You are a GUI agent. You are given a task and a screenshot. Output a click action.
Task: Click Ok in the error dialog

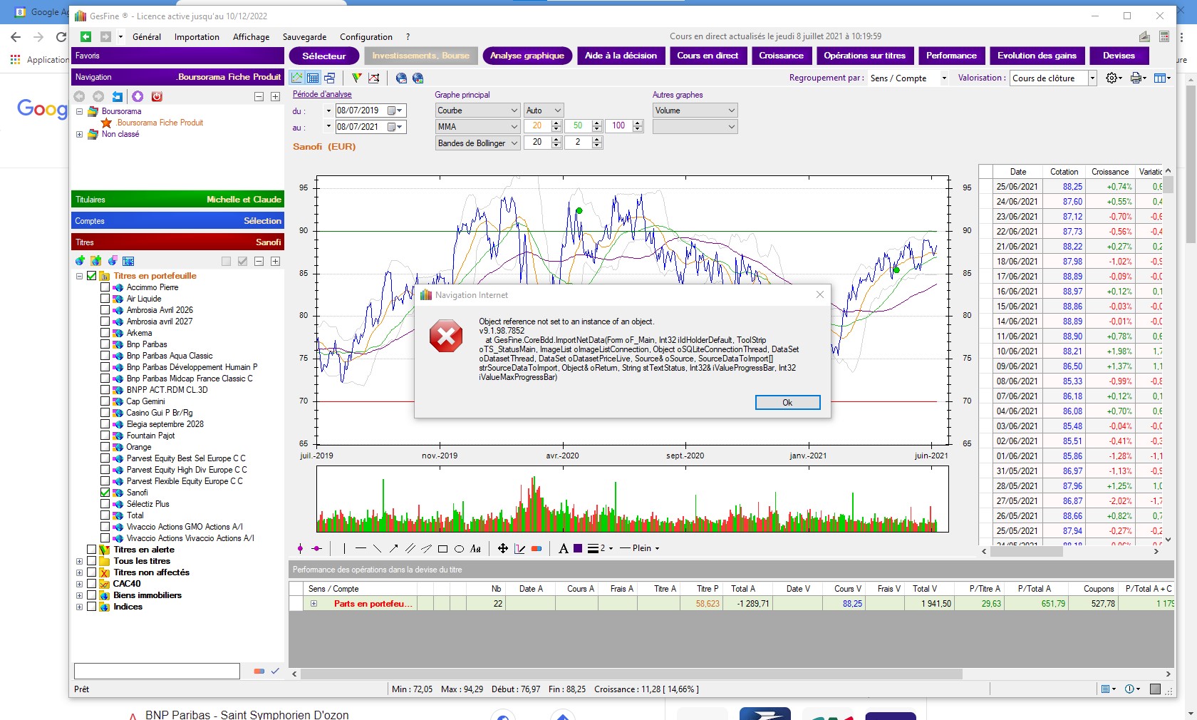click(787, 403)
